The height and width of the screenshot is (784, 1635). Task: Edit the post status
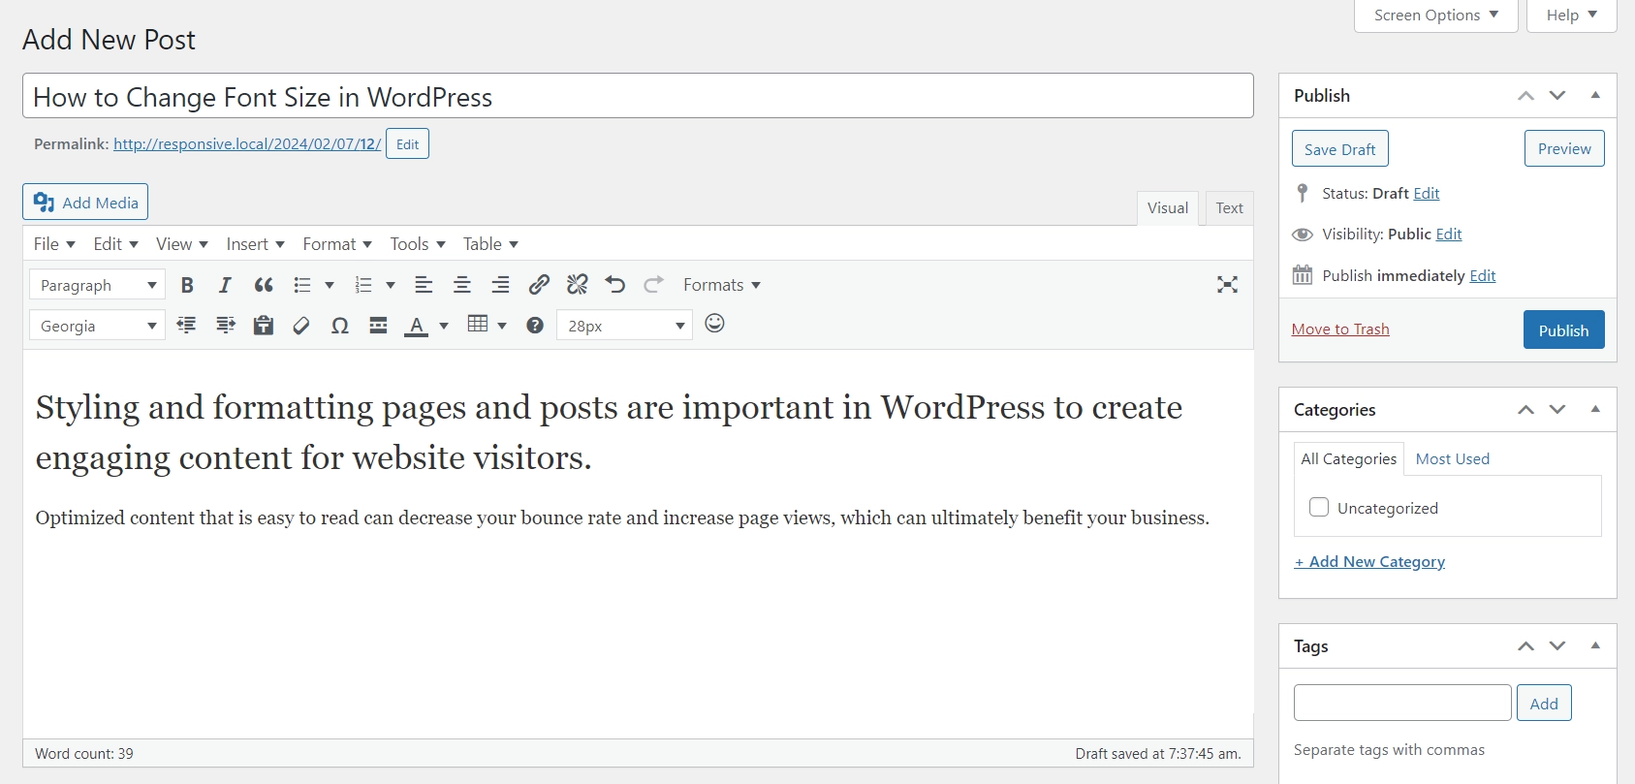(x=1427, y=194)
